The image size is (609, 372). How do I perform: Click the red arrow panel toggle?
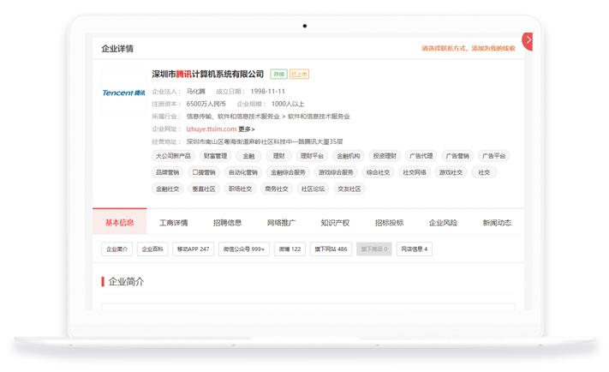528,41
